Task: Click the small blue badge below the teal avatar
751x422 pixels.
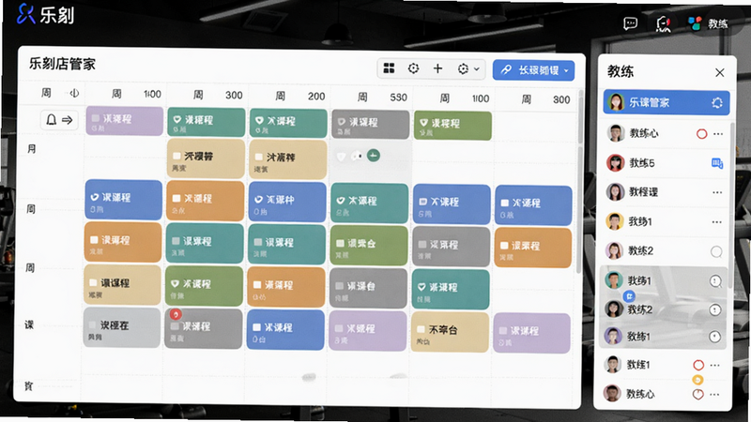Action: coord(630,296)
